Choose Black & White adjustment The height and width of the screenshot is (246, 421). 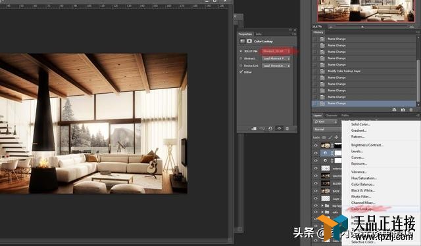tap(363, 190)
